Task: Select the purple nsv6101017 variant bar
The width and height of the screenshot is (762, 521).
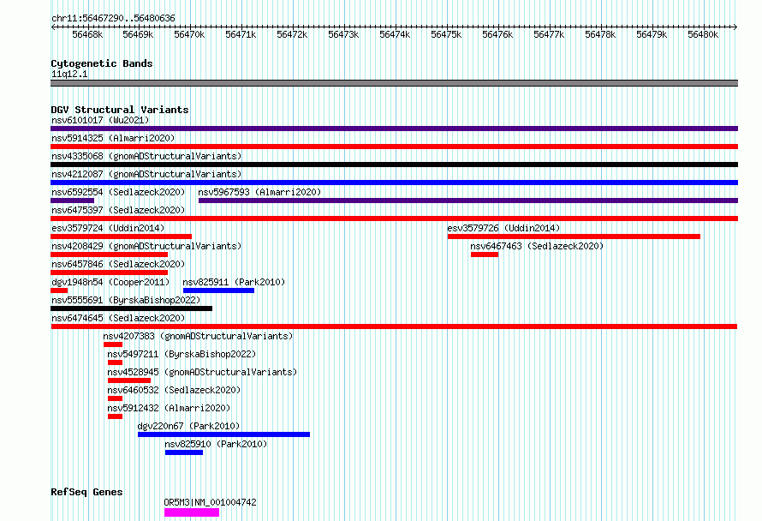Action: 394,129
